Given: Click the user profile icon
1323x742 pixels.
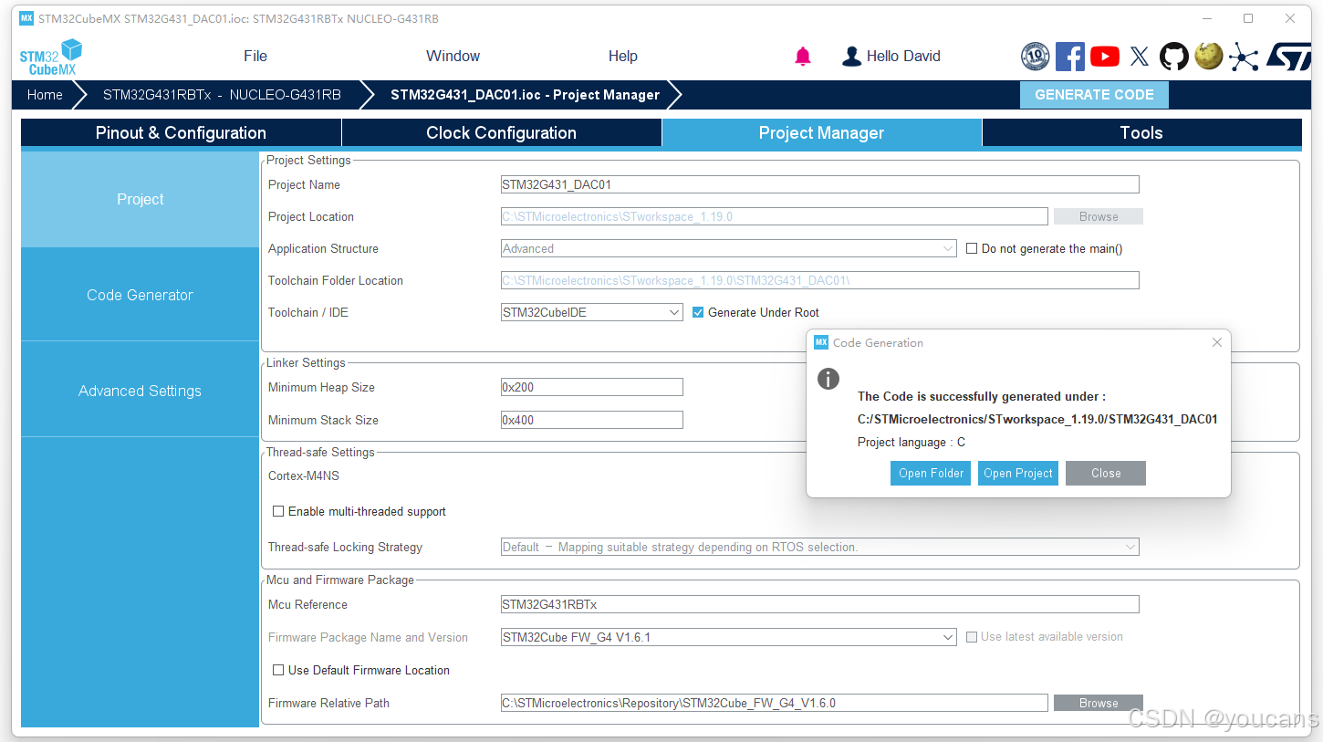Looking at the screenshot, I should (x=851, y=57).
